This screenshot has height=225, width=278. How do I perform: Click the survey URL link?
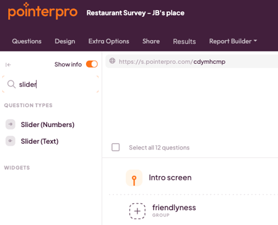(172, 61)
